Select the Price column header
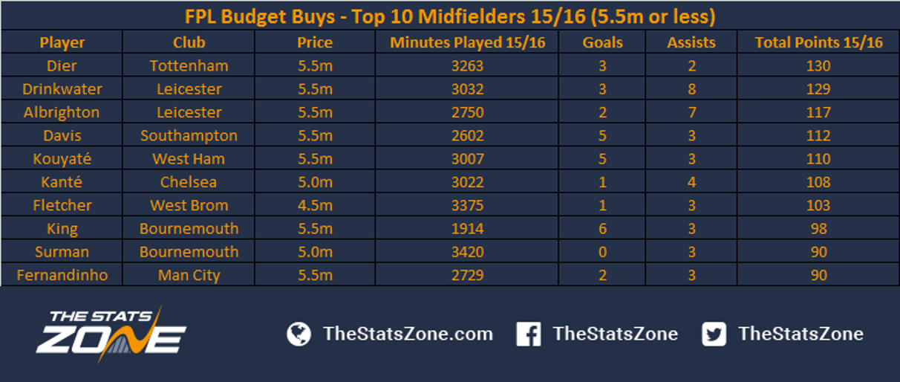Screen dimensions: 900x382 click(x=315, y=42)
